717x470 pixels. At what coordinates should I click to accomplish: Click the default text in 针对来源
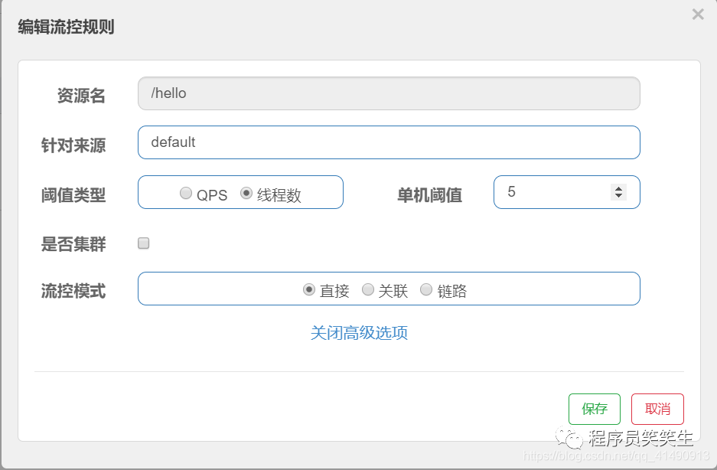point(174,142)
